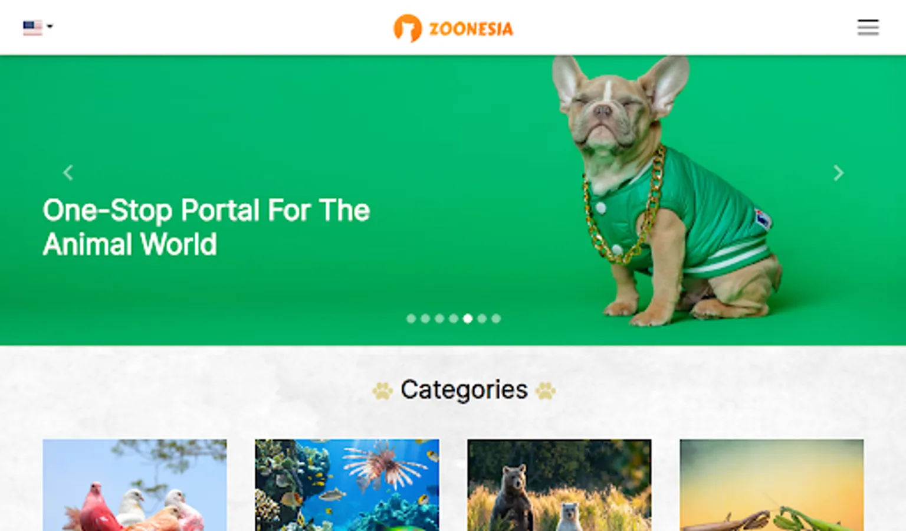Select the third carousel dot
The width and height of the screenshot is (906, 531).
coord(439,319)
